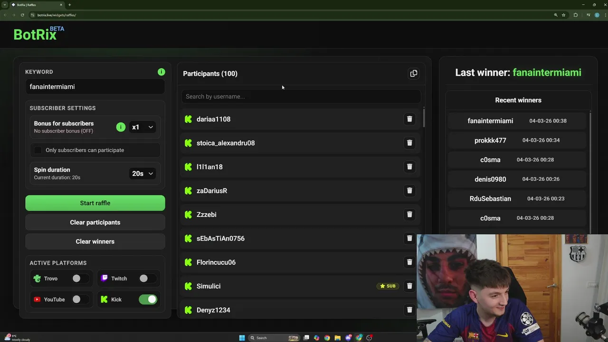Disable the Kick platform toggle

(x=148, y=299)
